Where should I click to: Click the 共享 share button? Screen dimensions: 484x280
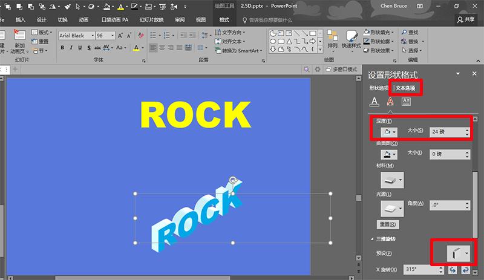tap(466, 19)
